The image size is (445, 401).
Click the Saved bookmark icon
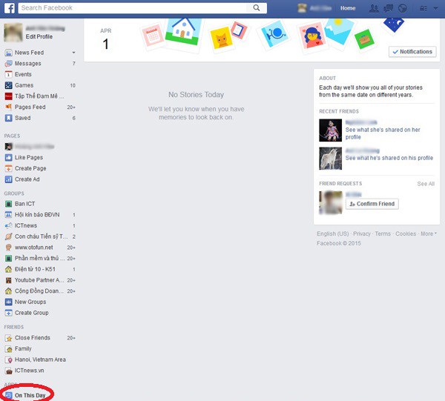pos(8,118)
